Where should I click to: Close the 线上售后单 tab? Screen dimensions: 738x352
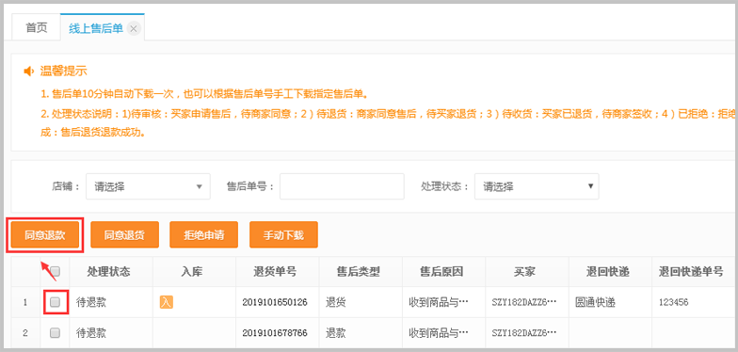(134, 29)
